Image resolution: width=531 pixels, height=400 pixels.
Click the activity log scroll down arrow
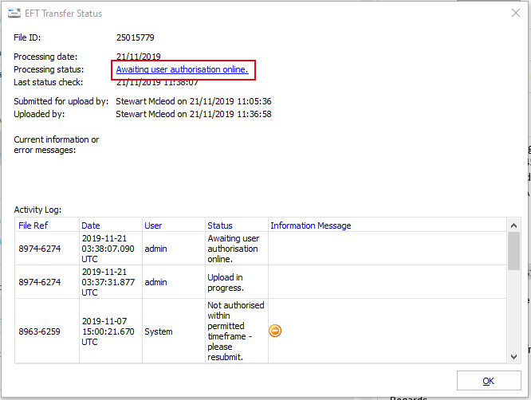click(x=514, y=356)
